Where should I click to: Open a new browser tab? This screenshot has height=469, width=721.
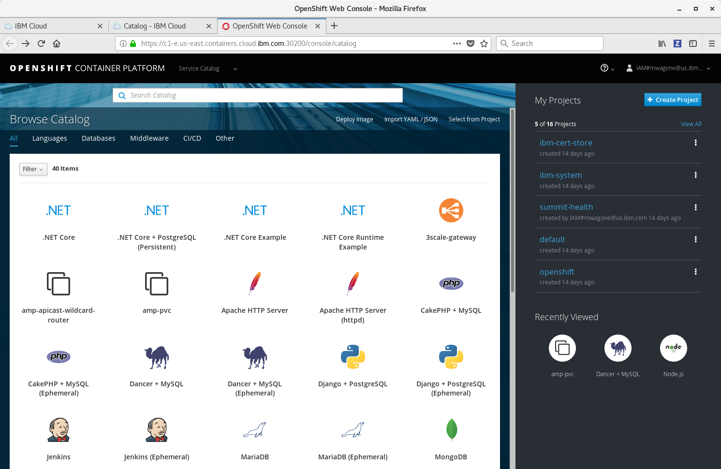(334, 26)
